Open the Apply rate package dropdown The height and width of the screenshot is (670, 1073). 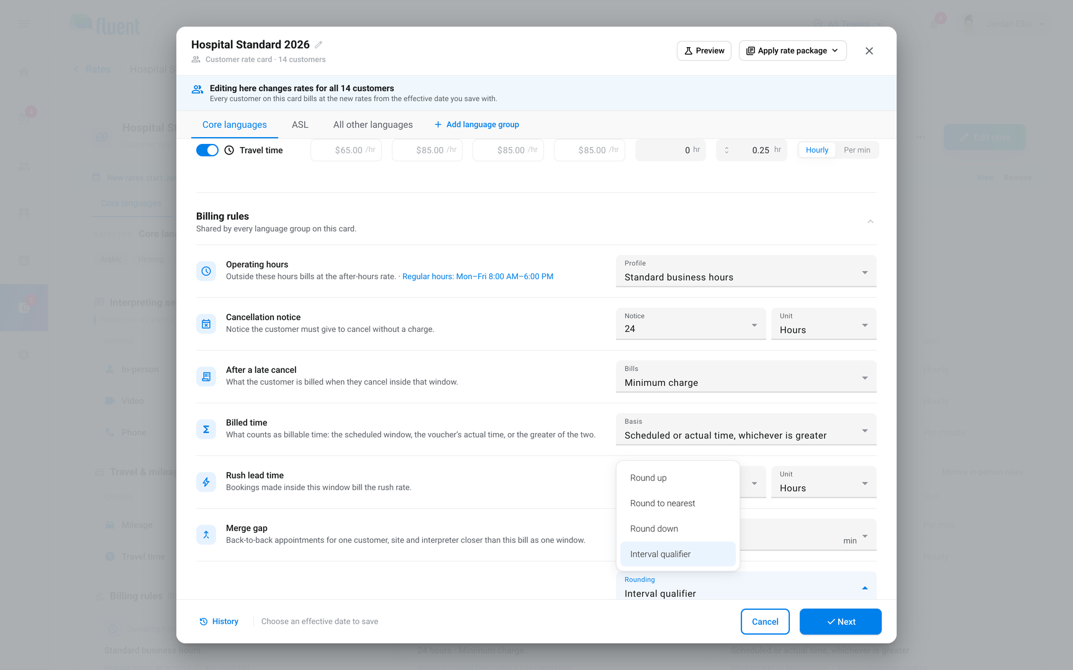point(793,51)
